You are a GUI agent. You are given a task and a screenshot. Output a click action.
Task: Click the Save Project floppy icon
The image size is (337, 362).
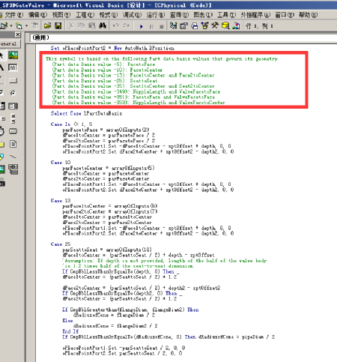58,25
